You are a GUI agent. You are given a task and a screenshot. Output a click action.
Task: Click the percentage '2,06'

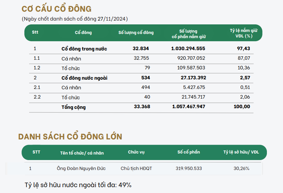(x=245, y=97)
